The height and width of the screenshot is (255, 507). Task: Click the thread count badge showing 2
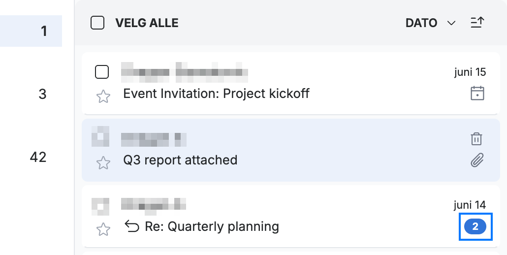click(475, 226)
